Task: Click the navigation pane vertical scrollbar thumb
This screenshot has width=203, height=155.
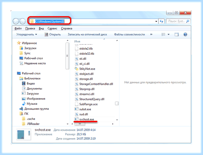Action: click(x=67, y=56)
